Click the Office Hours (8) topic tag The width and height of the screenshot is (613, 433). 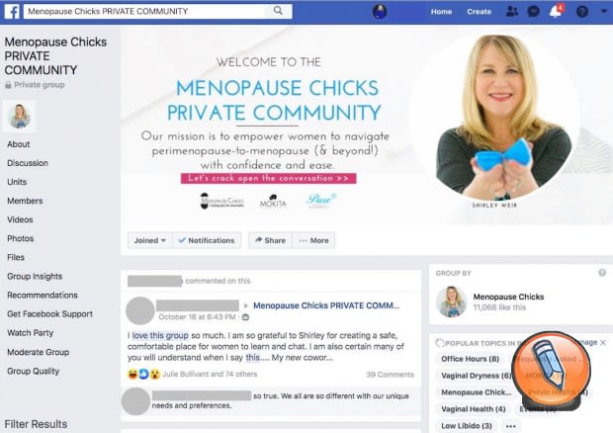(x=470, y=359)
